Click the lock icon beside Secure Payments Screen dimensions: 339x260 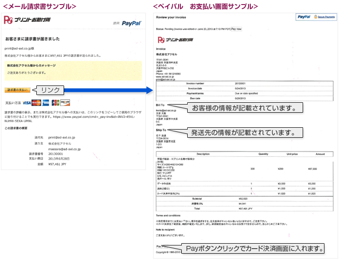pyautogui.click(x=315, y=17)
